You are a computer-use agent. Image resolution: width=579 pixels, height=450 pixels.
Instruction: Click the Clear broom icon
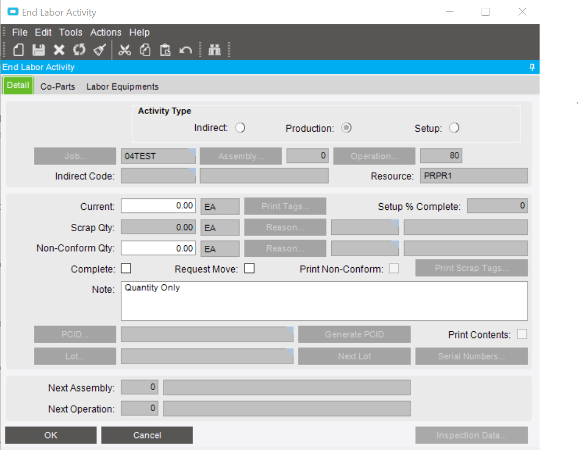[x=99, y=50]
